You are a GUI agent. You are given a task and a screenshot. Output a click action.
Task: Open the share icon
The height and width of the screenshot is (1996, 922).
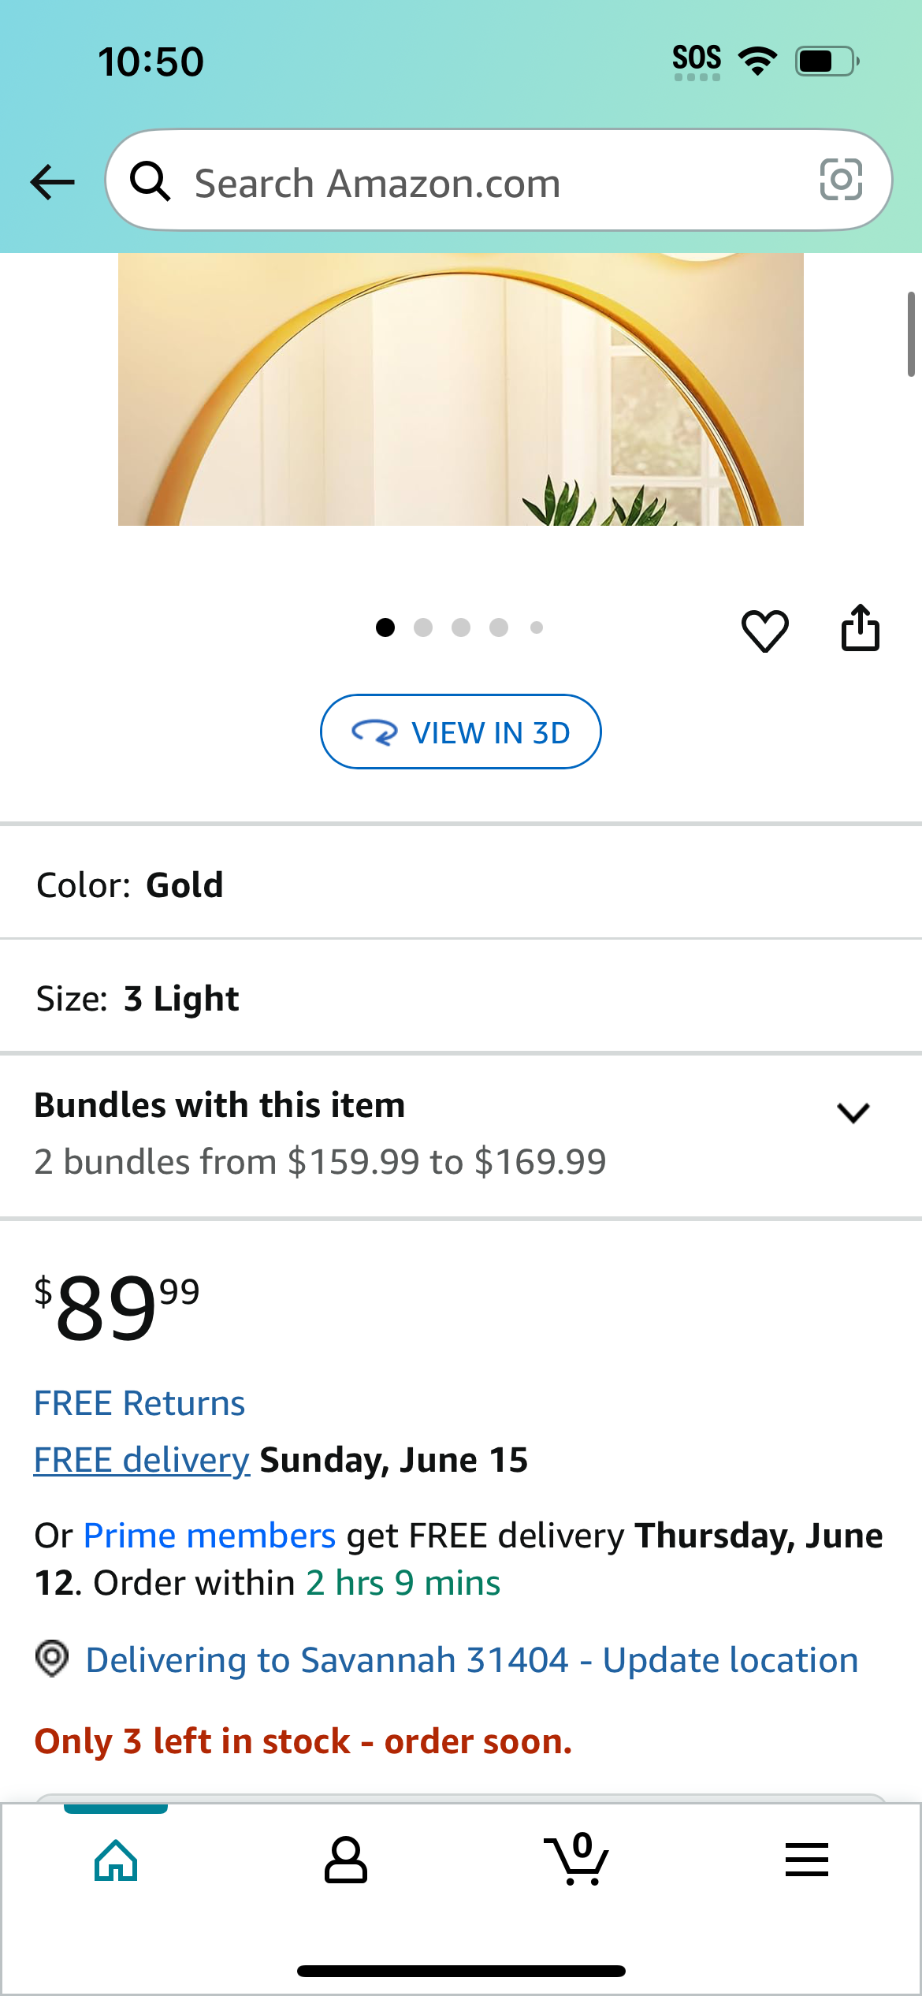860,628
